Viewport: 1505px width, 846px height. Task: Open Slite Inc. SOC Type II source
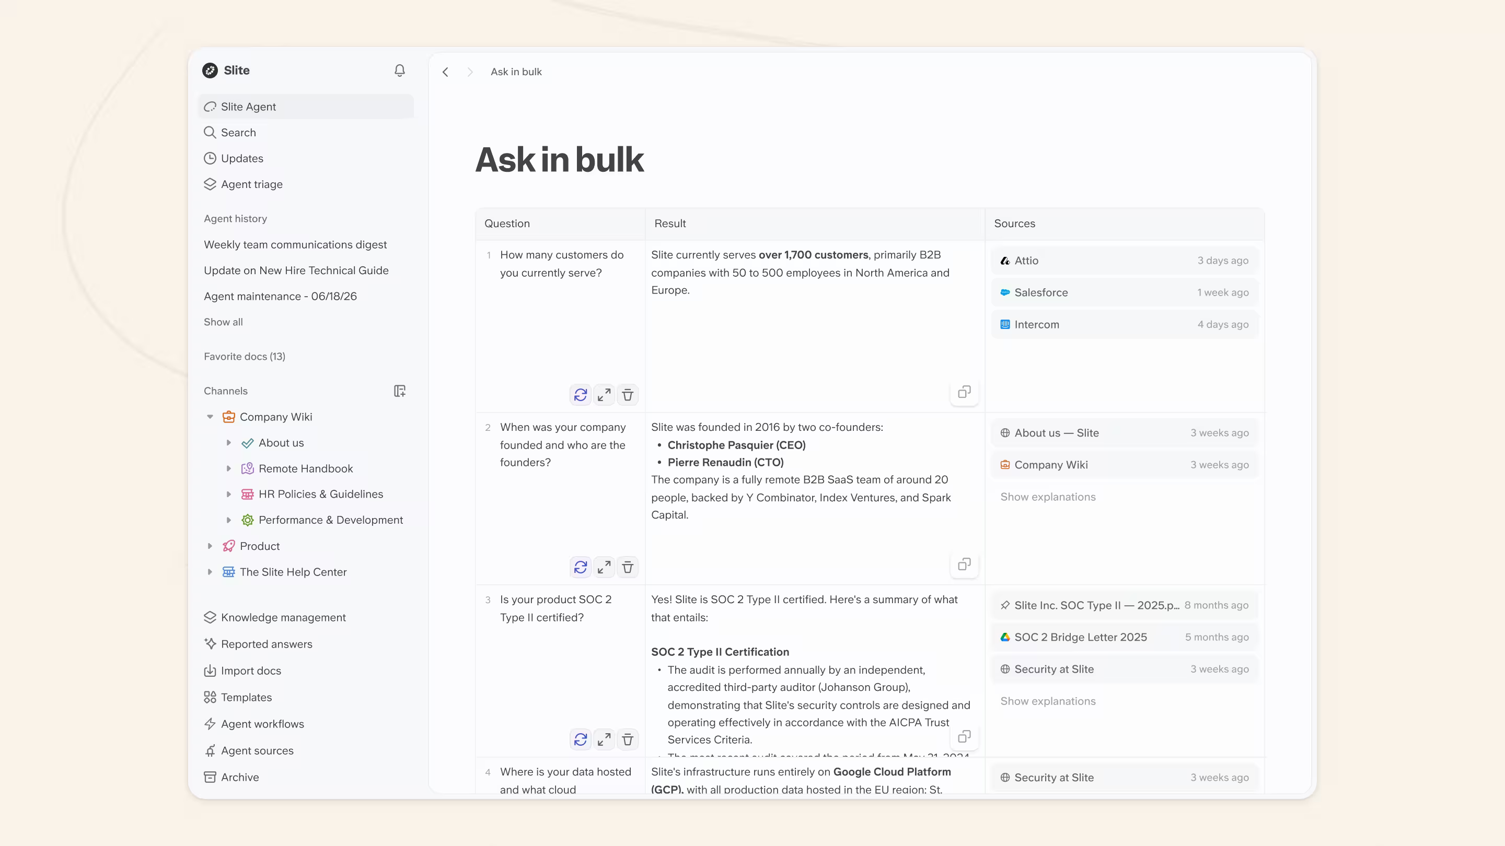(1124, 605)
